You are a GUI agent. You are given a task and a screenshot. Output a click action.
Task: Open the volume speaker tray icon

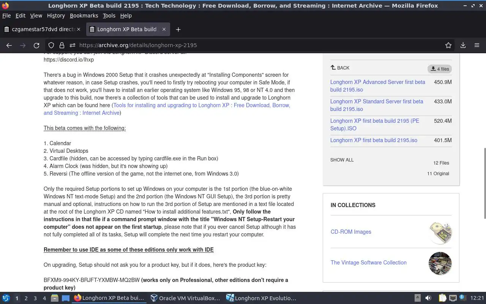click(428, 298)
